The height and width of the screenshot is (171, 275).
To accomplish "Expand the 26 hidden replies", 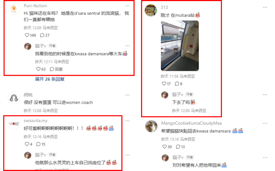I will click(x=50, y=79).
